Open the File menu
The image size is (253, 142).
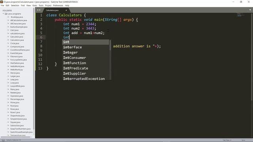click(2, 6)
